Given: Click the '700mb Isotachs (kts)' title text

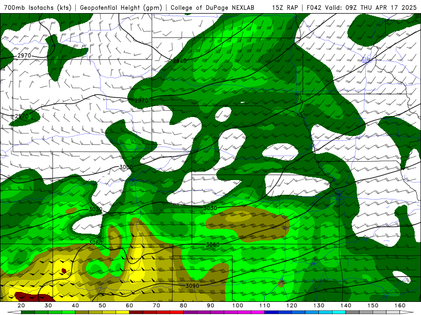Looking at the screenshot, I should [x=38, y=7].
